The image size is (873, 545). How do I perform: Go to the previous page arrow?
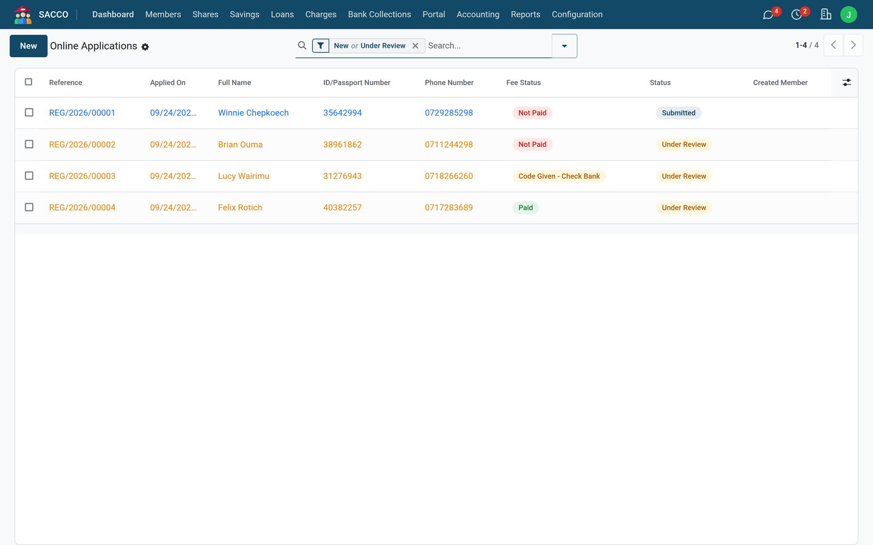tap(833, 45)
